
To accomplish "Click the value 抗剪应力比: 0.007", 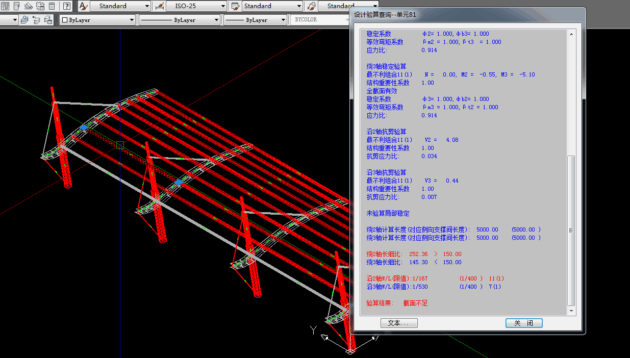I will [401, 197].
